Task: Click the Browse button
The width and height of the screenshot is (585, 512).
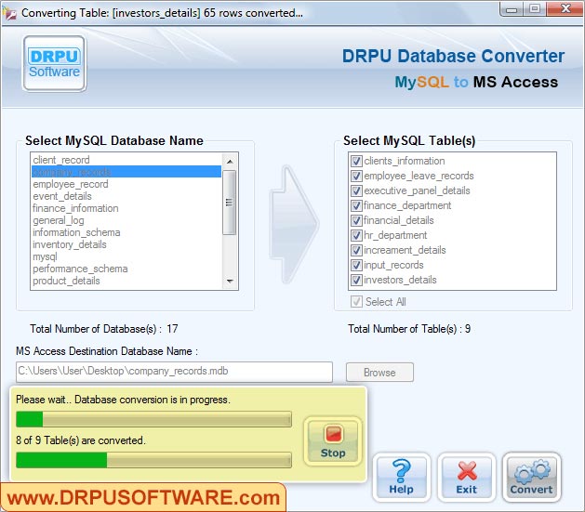Action: click(379, 373)
